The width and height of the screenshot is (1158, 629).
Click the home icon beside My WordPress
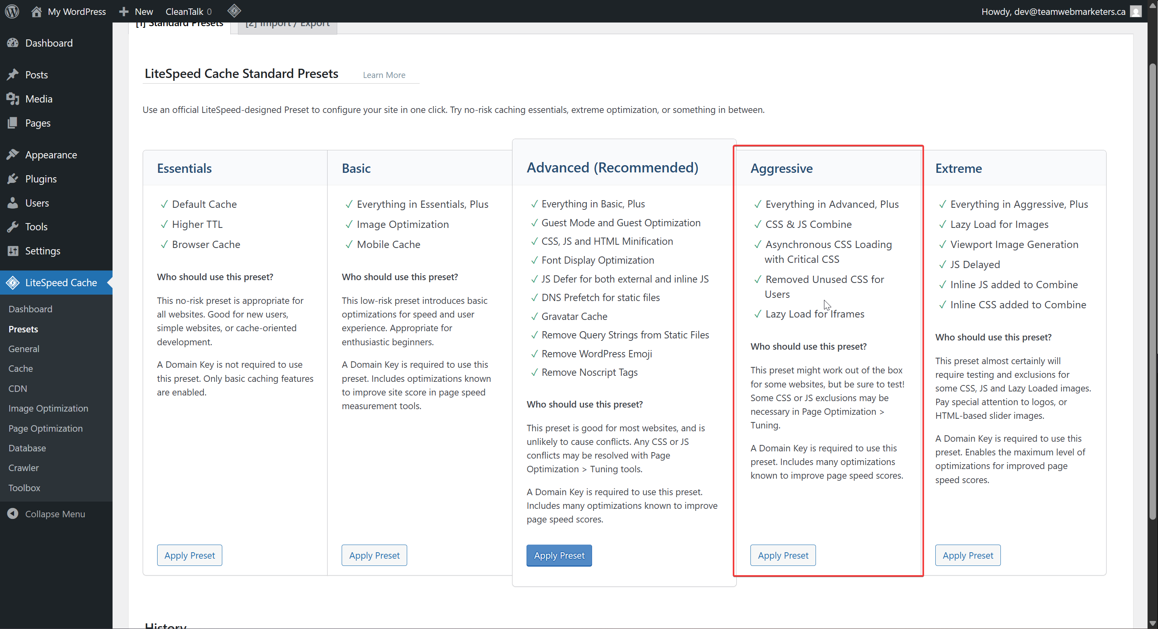pos(37,11)
